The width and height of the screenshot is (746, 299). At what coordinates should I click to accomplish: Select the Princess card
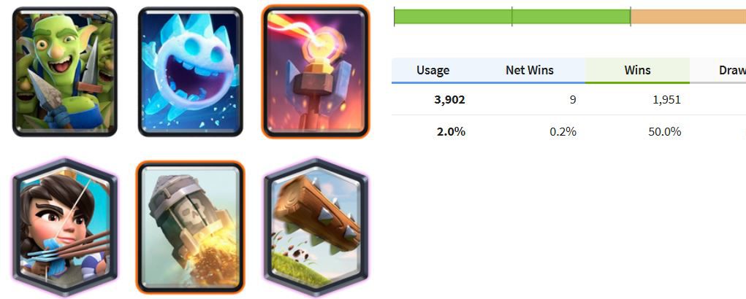tap(65, 228)
